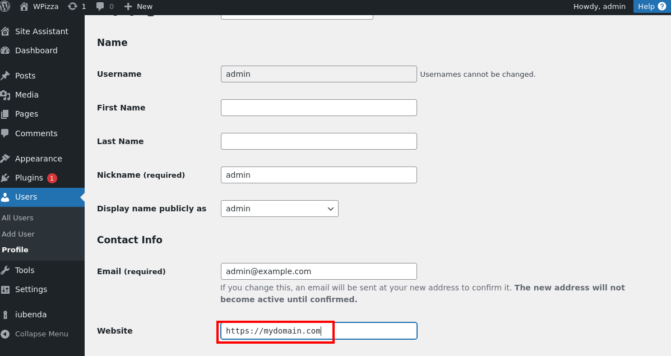
Task: Open the Media library menu
Action: tap(26, 95)
